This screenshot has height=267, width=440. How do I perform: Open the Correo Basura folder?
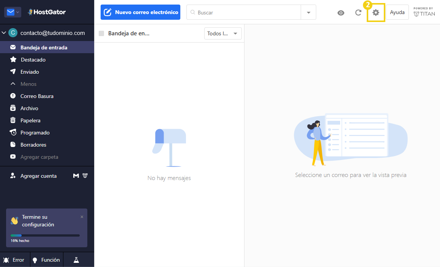click(36, 96)
